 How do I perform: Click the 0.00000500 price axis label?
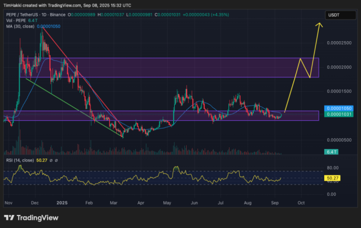[x=339, y=140]
